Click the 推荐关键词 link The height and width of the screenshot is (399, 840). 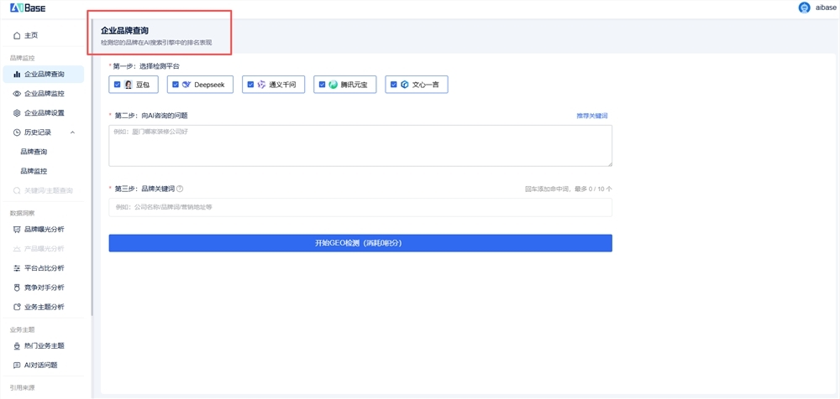point(592,116)
